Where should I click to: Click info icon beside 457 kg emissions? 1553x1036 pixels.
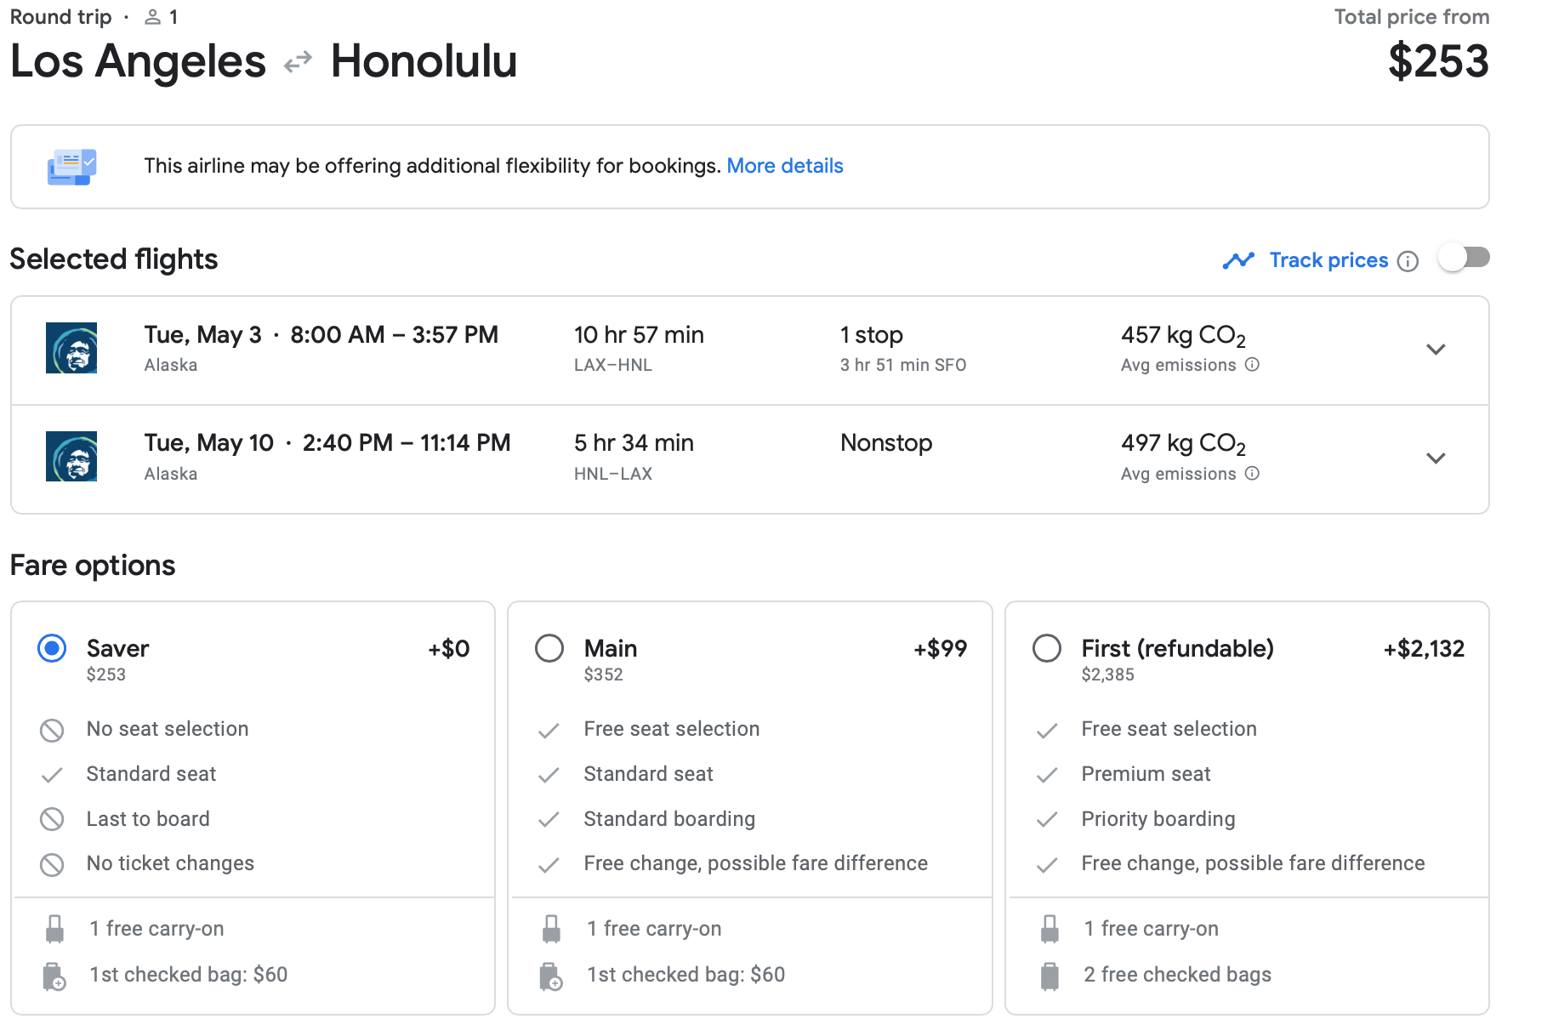click(1252, 365)
